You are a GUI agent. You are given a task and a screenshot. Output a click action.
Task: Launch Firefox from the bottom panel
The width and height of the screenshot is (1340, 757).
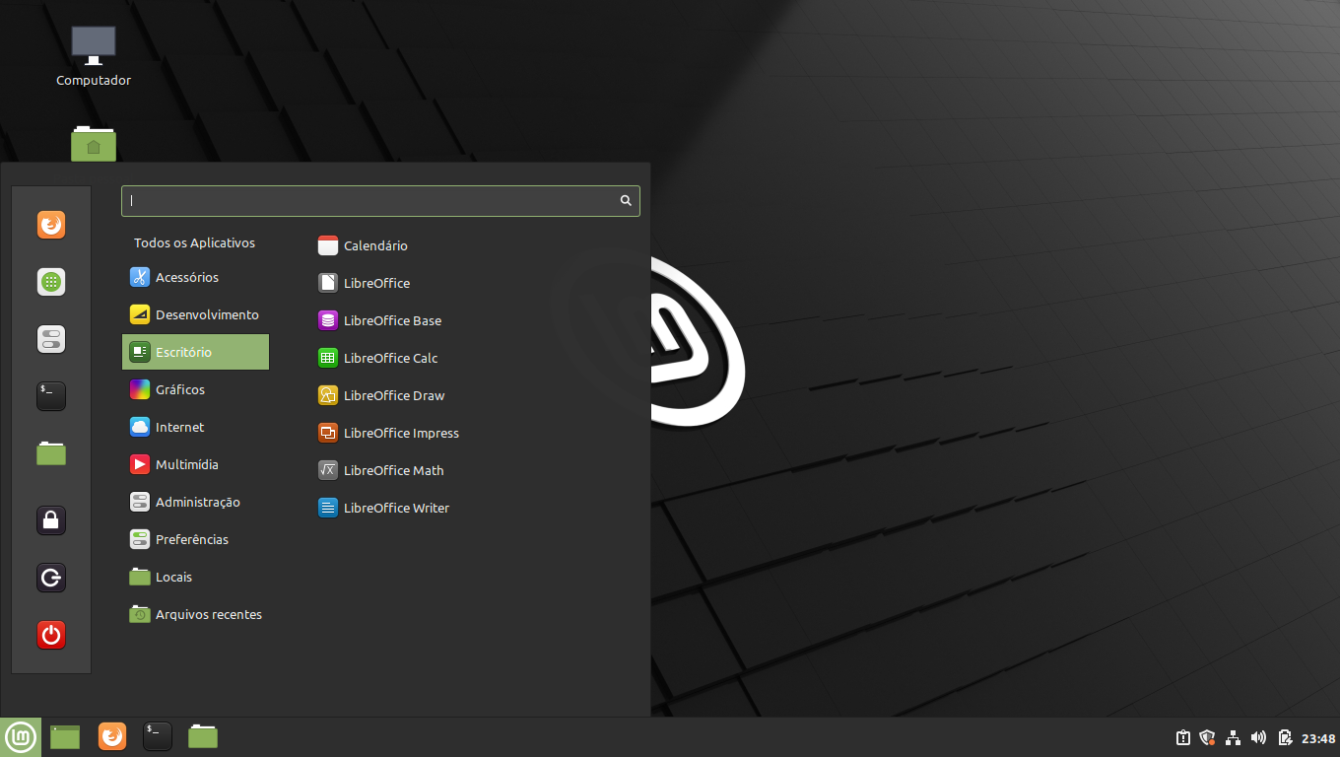coord(112,736)
